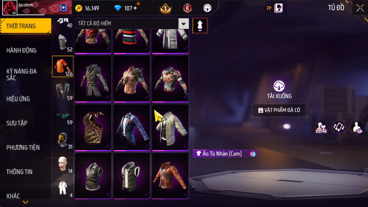Image resolution: width=368 pixels, height=207 pixels.
Task: Select the Hành Động menu item
Action: tap(21, 51)
